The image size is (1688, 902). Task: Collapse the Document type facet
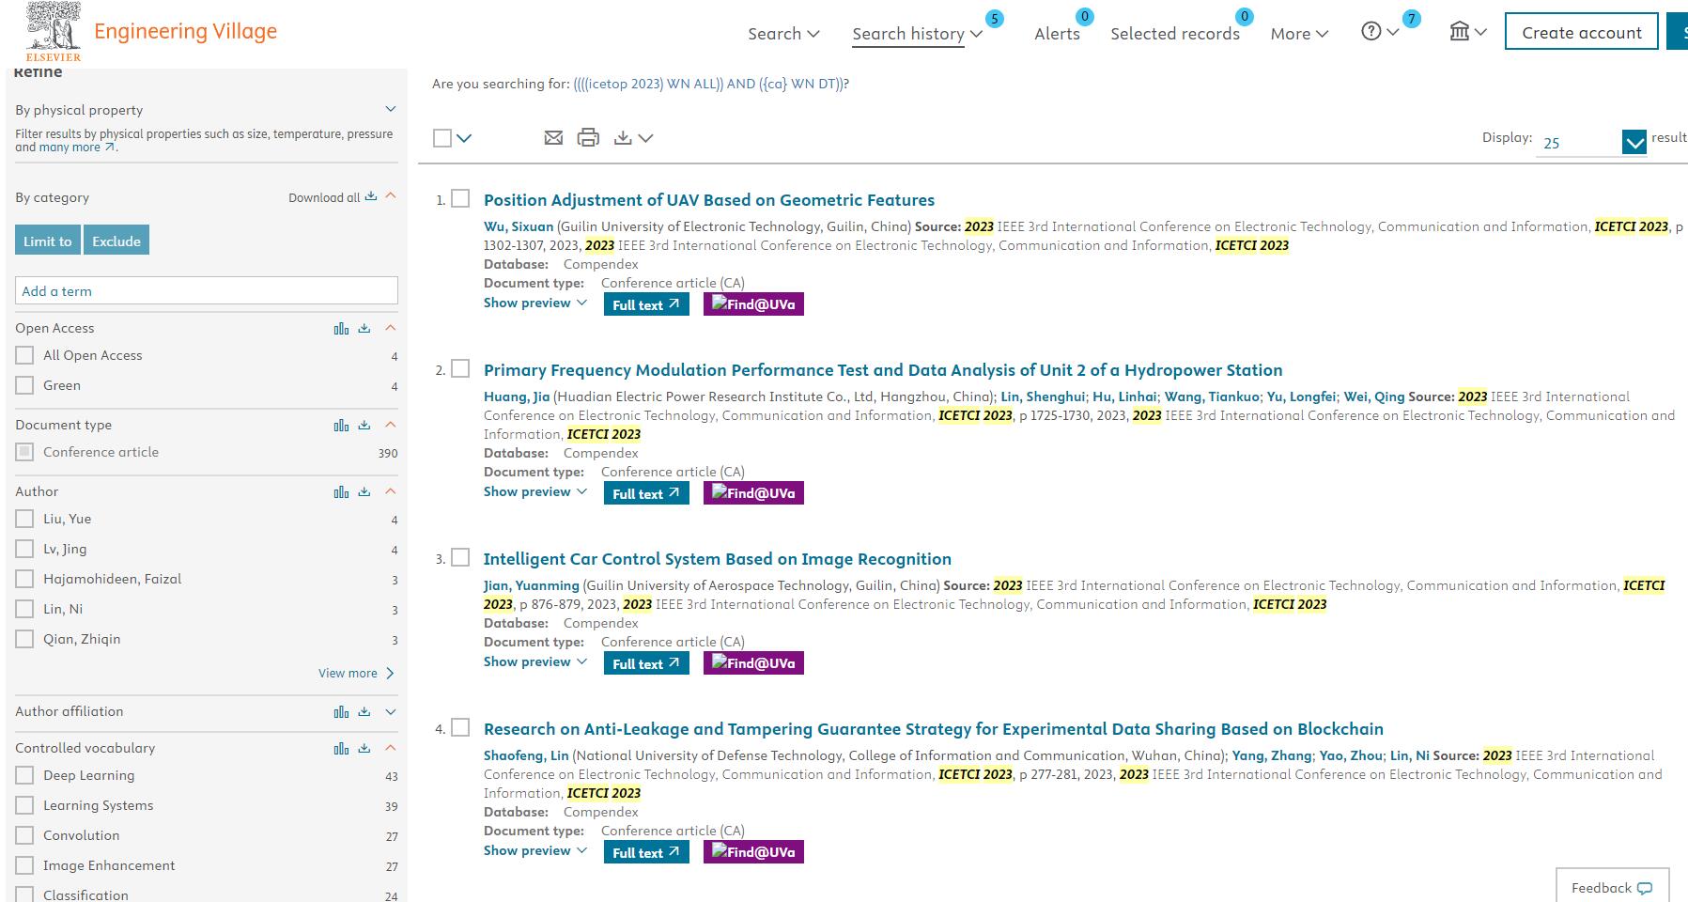click(x=391, y=425)
